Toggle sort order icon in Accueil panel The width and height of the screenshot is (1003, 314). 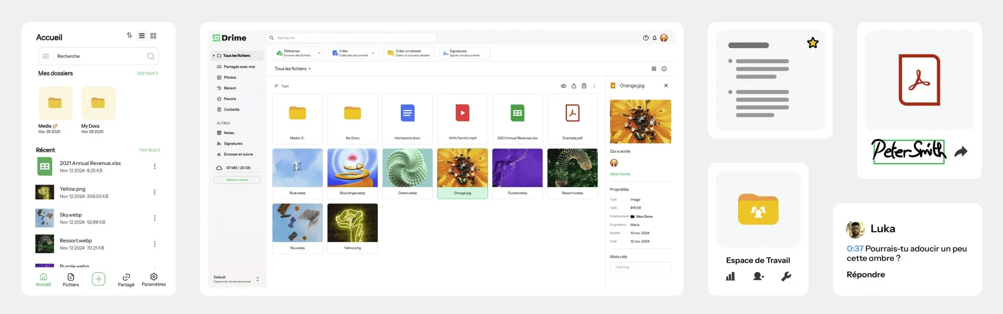tap(129, 35)
